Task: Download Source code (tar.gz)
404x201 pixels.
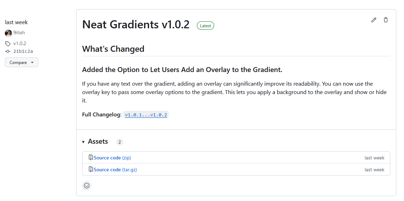Action: [x=114, y=170]
